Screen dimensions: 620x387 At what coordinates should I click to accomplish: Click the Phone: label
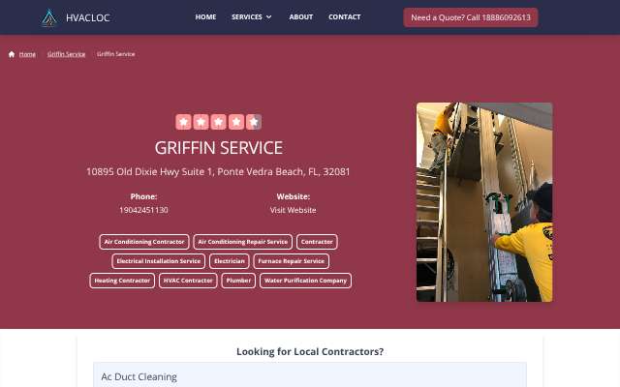[x=144, y=196]
